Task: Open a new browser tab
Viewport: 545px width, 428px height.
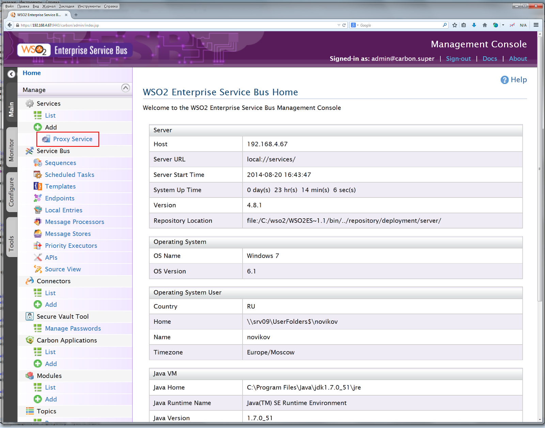Action: point(76,15)
